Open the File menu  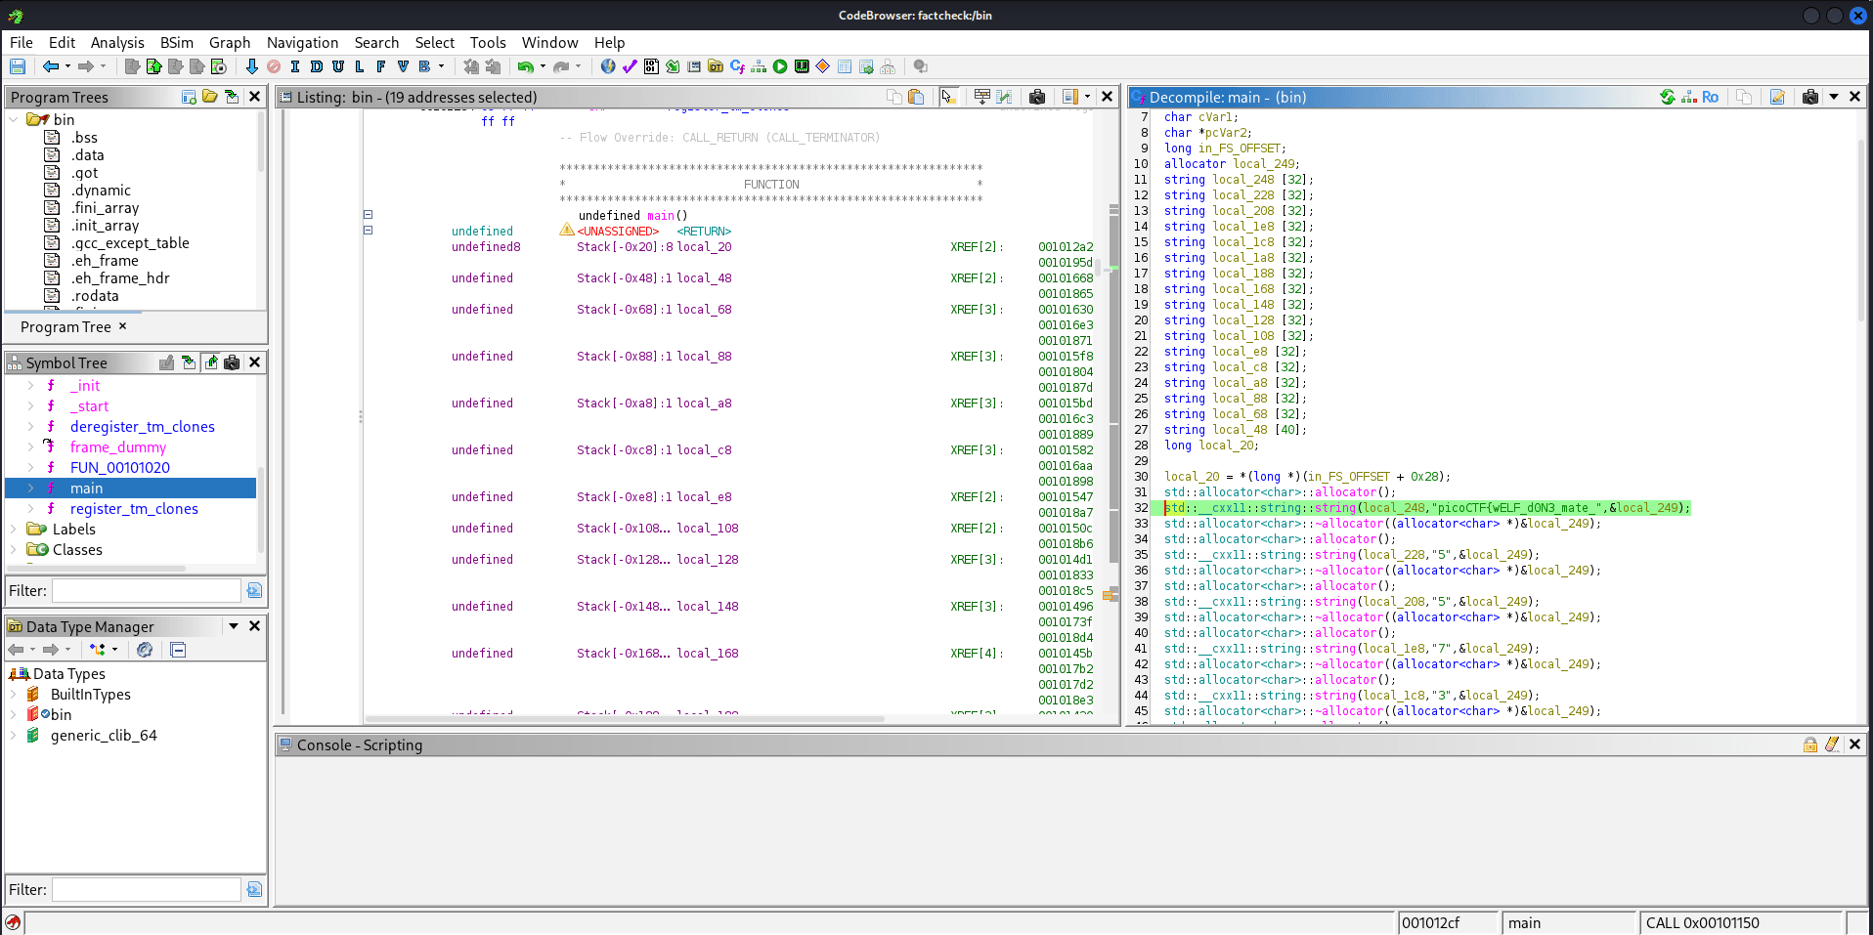point(22,43)
